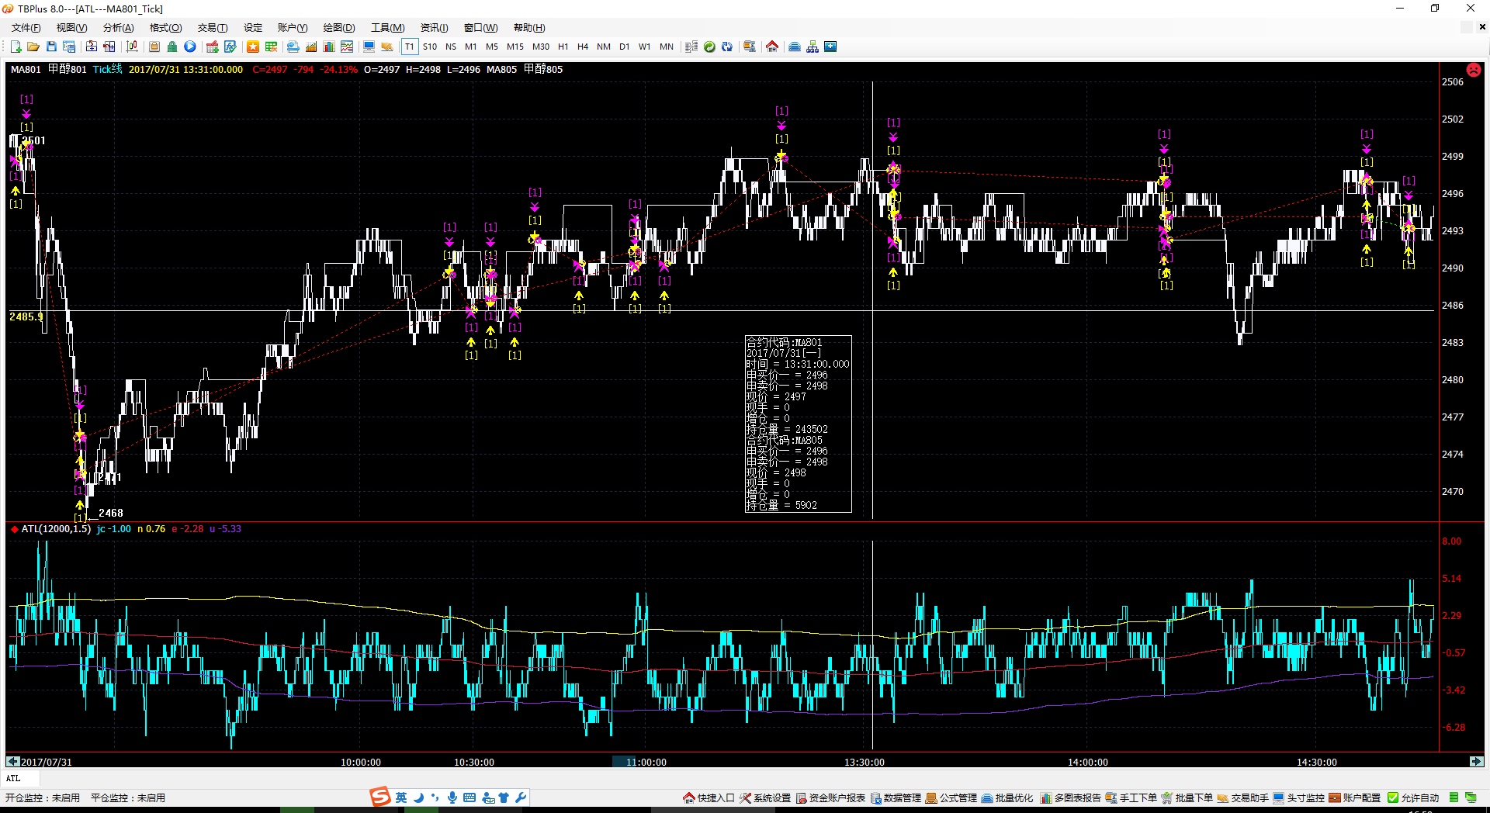This screenshot has width=1490, height=813.
Task: Open the 设定 menu dropdown
Action: click(x=253, y=28)
